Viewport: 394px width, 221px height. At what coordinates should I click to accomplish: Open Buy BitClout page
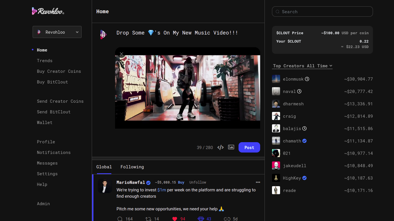(x=52, y=82)
